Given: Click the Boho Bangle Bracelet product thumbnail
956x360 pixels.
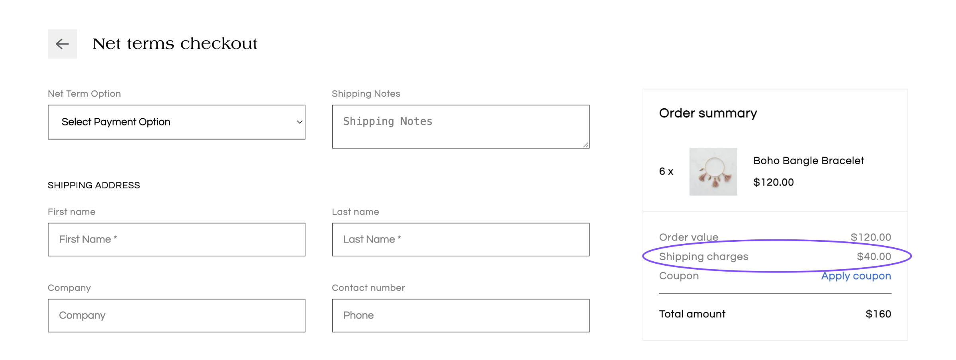Looking at the screenshot, I should pos(713,172).
